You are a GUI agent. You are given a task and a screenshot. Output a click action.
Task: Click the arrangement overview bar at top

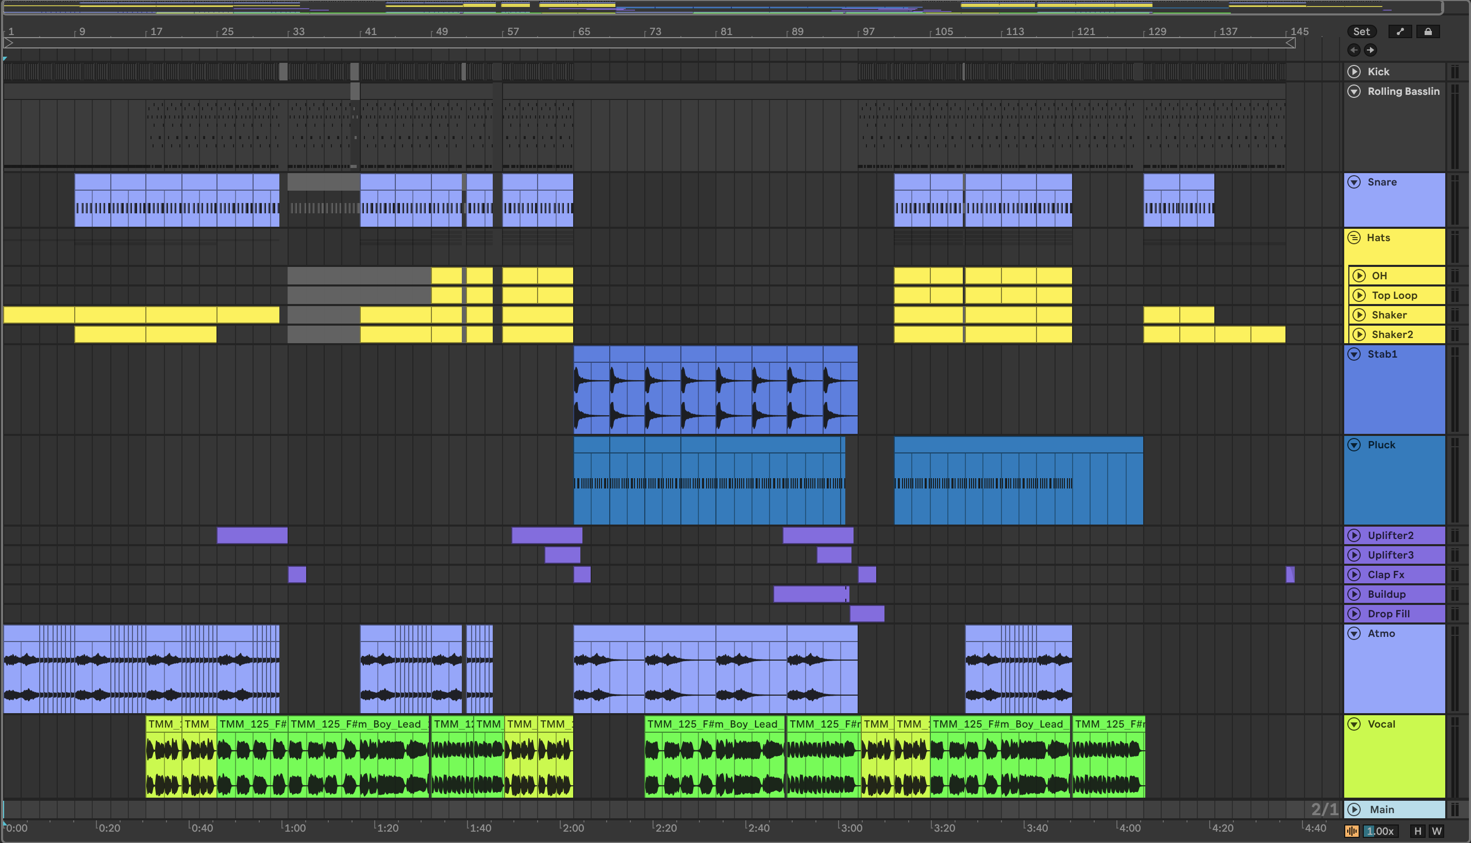722,8
